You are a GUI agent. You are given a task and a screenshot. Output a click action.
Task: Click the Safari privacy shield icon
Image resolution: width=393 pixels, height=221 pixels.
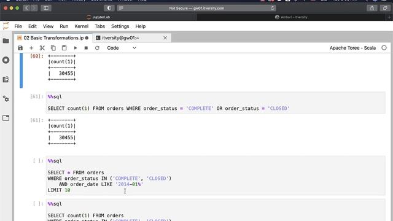pos(109,8)
